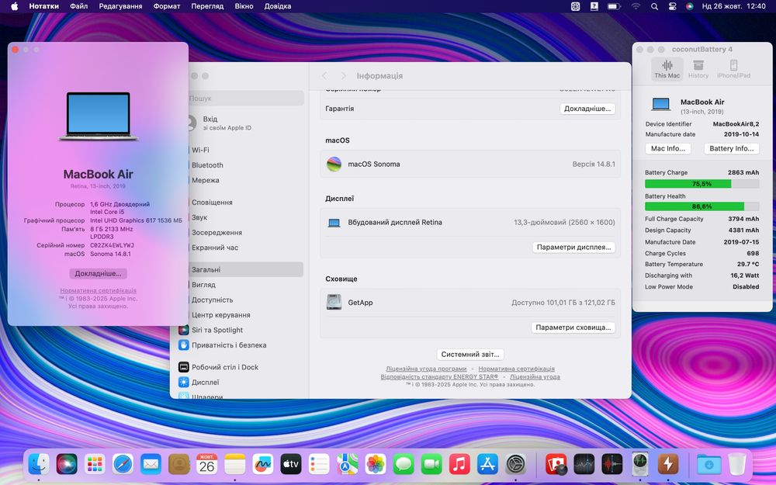Open the Формат menu
Image resolution: width=776 pixels, height=485 pixels.
pyautogui.click(x=167, y=6)
